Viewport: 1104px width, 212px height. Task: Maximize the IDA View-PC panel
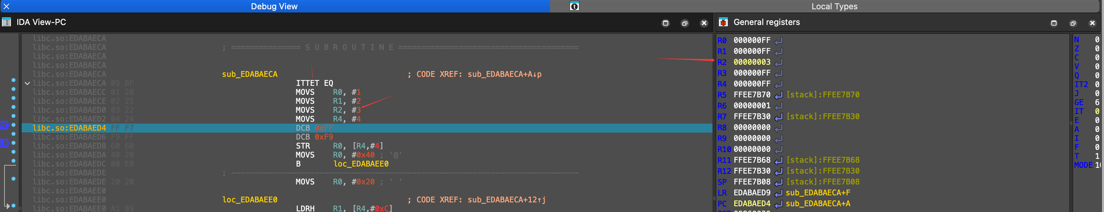click(x=665, y=23)
